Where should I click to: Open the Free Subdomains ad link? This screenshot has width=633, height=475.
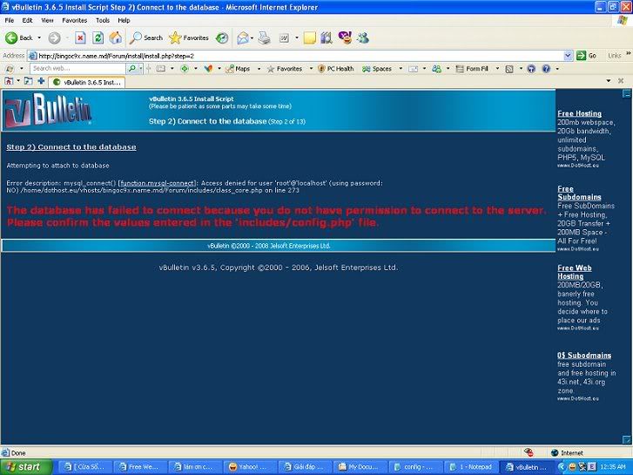click(x=579, y=193)
